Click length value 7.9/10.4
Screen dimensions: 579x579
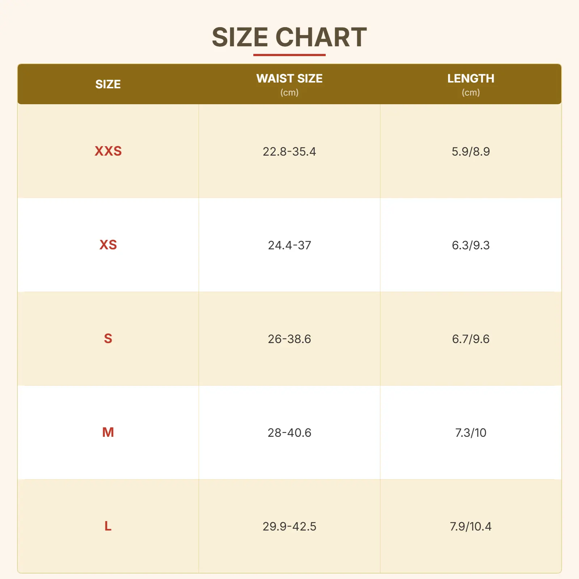[x=470, y=526]
